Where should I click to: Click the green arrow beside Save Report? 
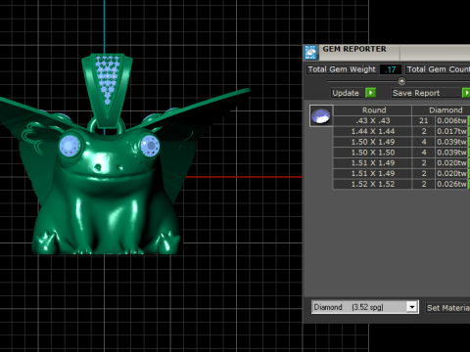(466, 93)
